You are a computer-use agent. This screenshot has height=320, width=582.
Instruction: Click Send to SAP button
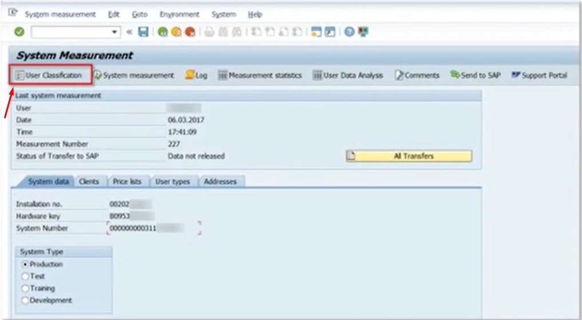coord(476,75)
